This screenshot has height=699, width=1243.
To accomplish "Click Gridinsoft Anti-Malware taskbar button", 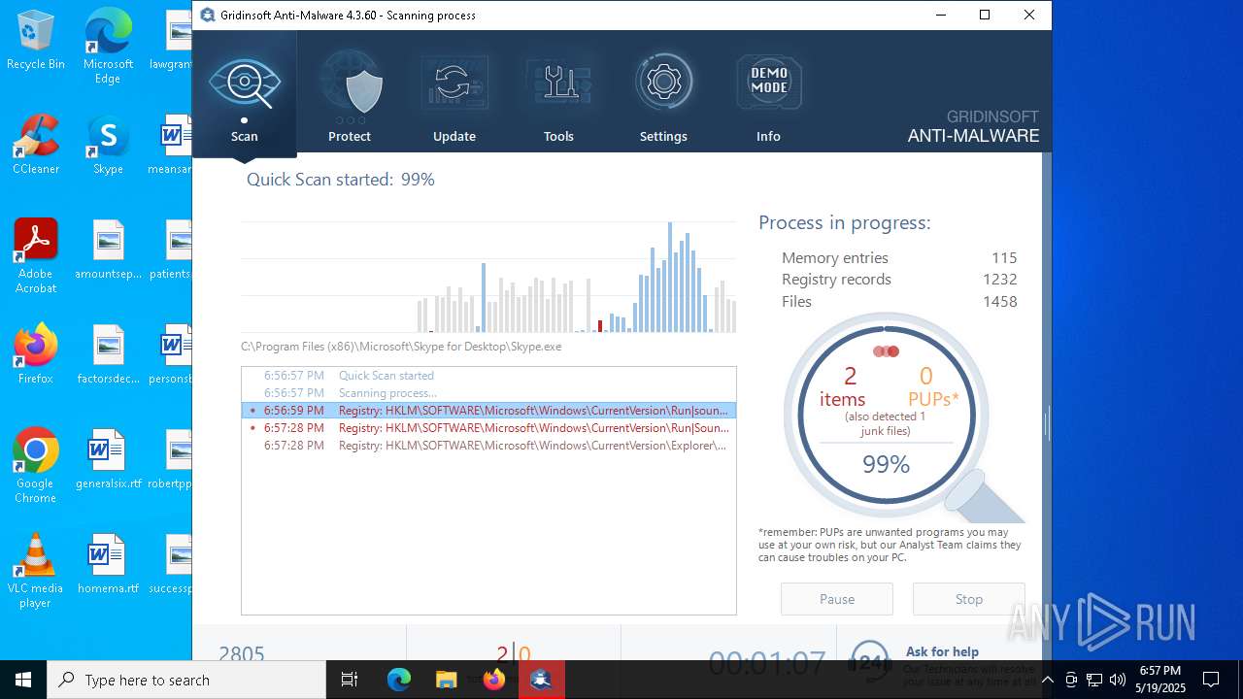I will click(x=541, y=680).
